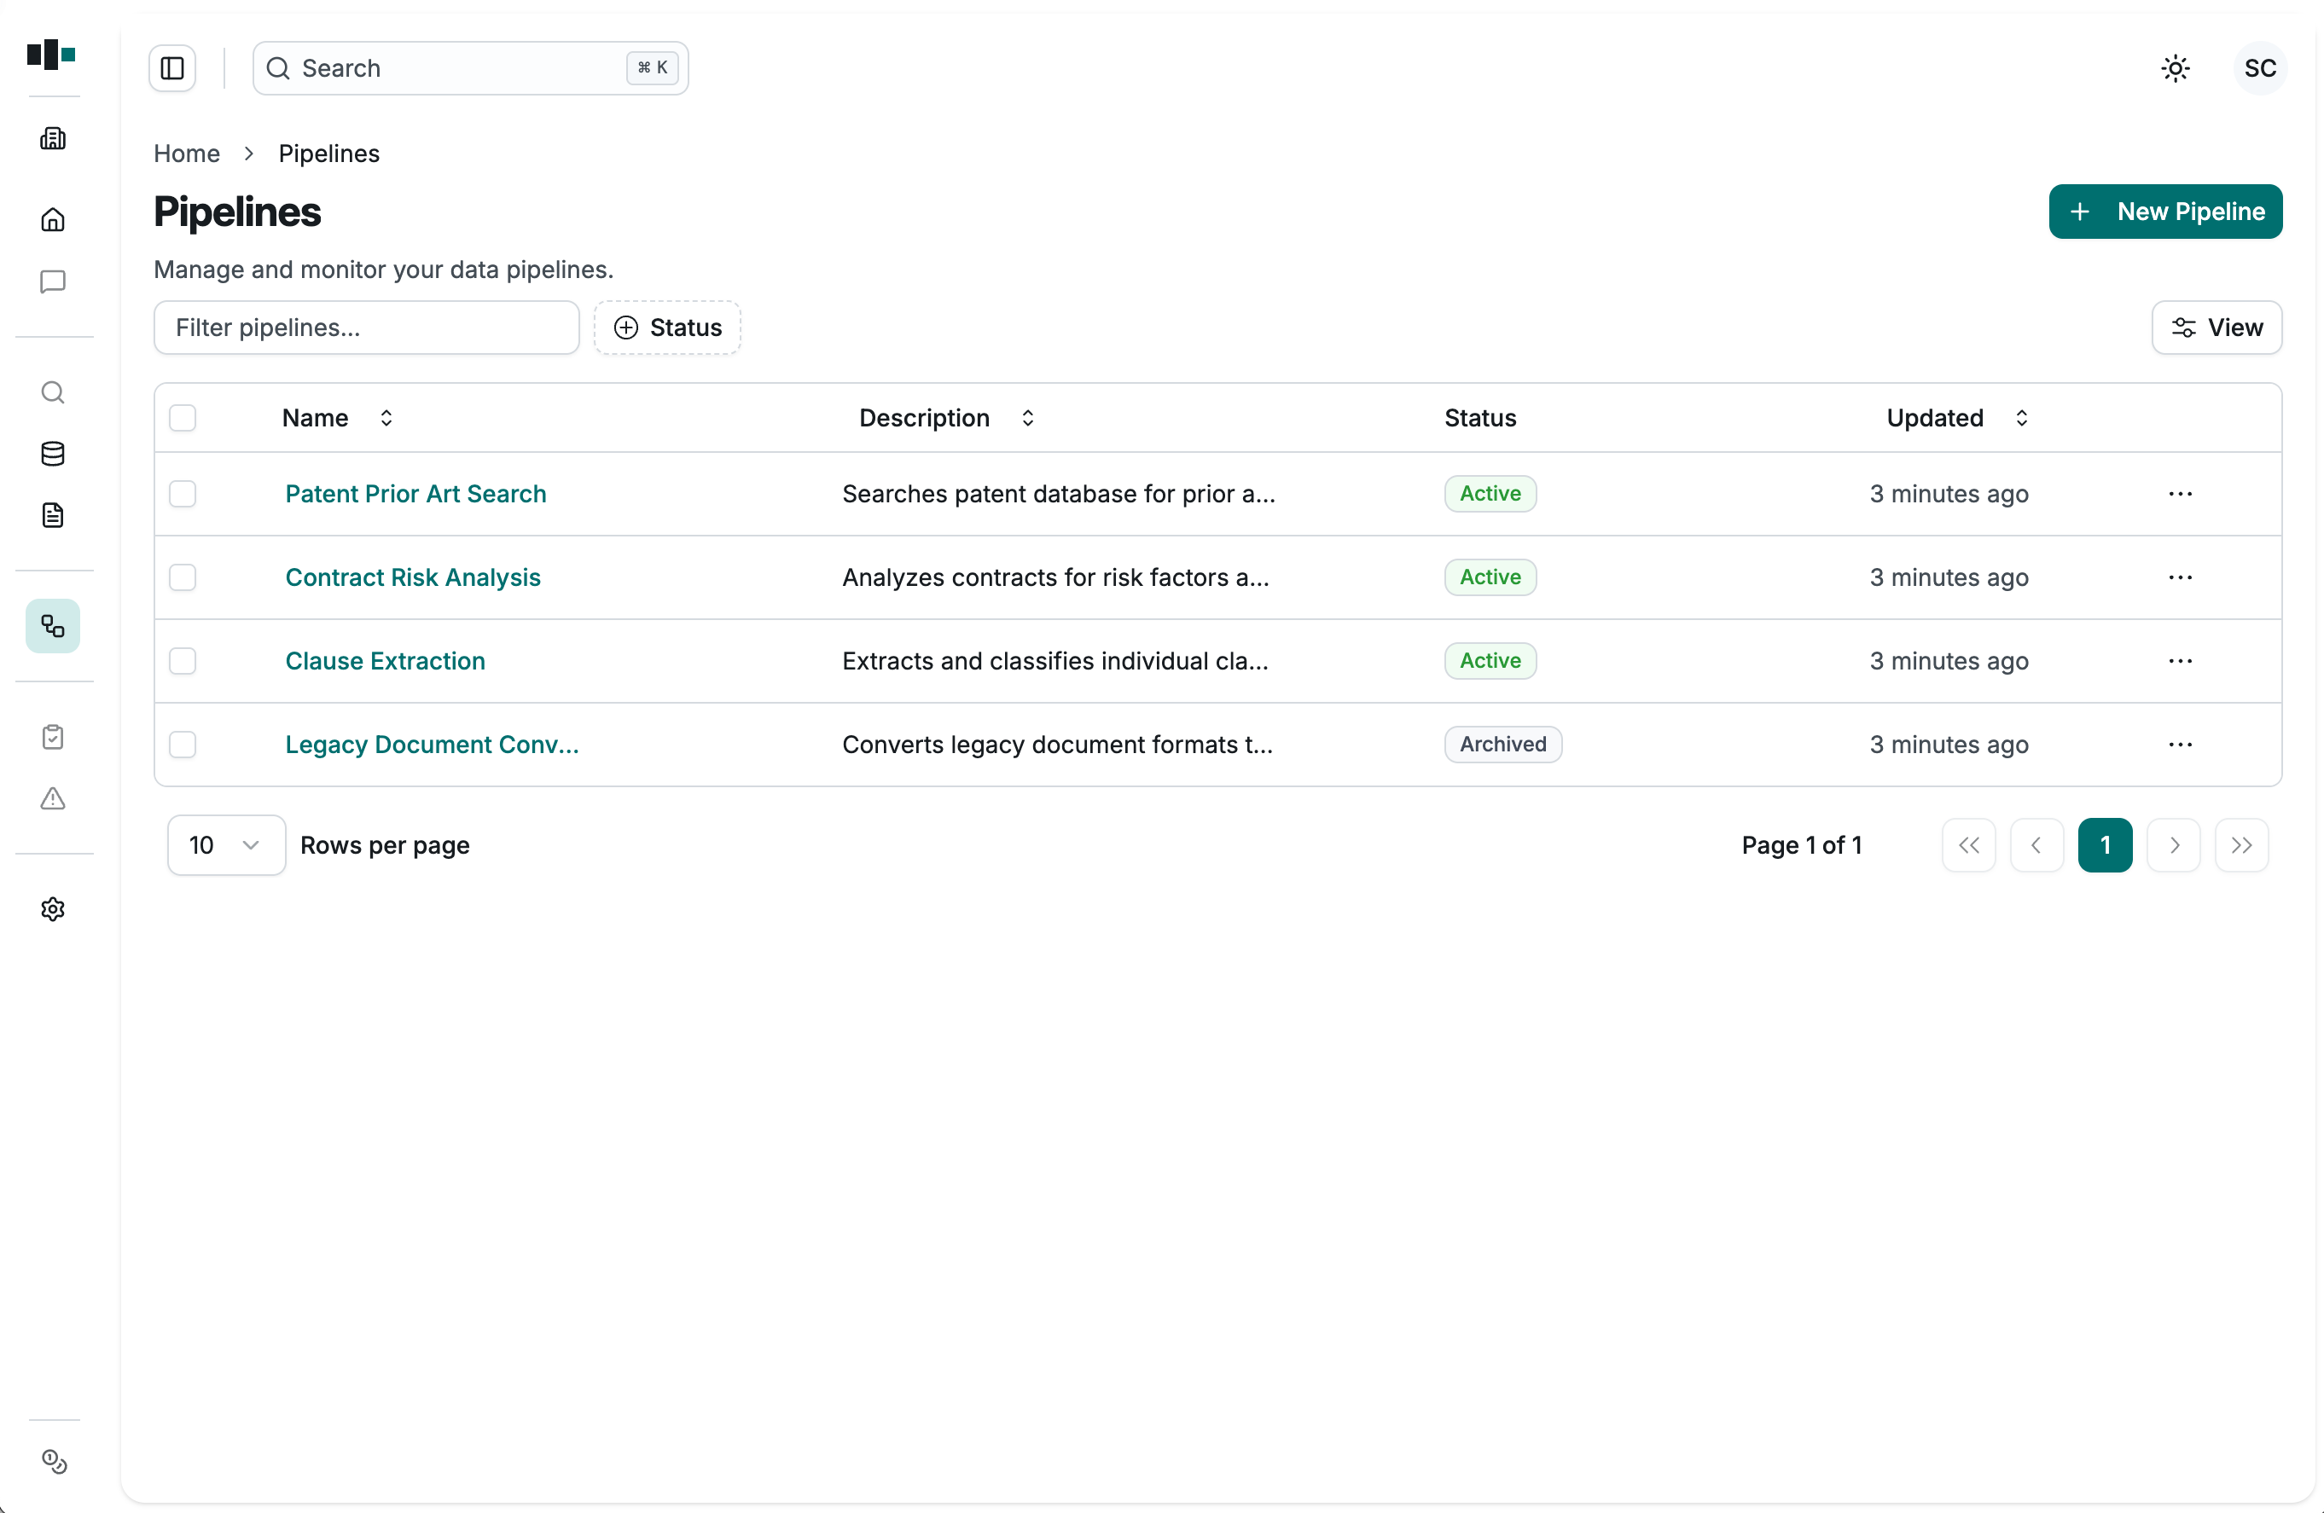Open the actions menu for Legacy Document Conversion
2324x1513 pixels.
(x=2181, y=745)
